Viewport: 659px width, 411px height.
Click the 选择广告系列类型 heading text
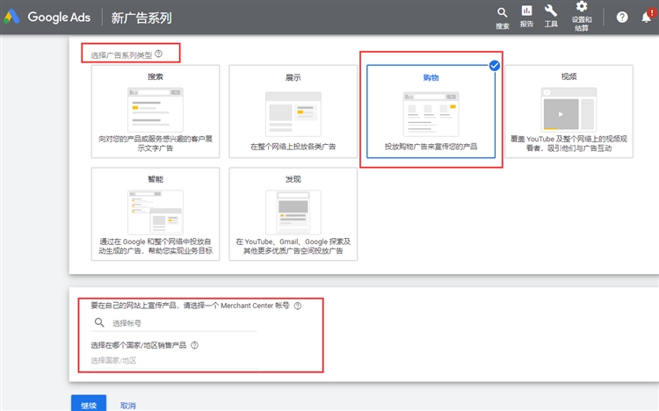pyautogui.click(x=121, y=55)
